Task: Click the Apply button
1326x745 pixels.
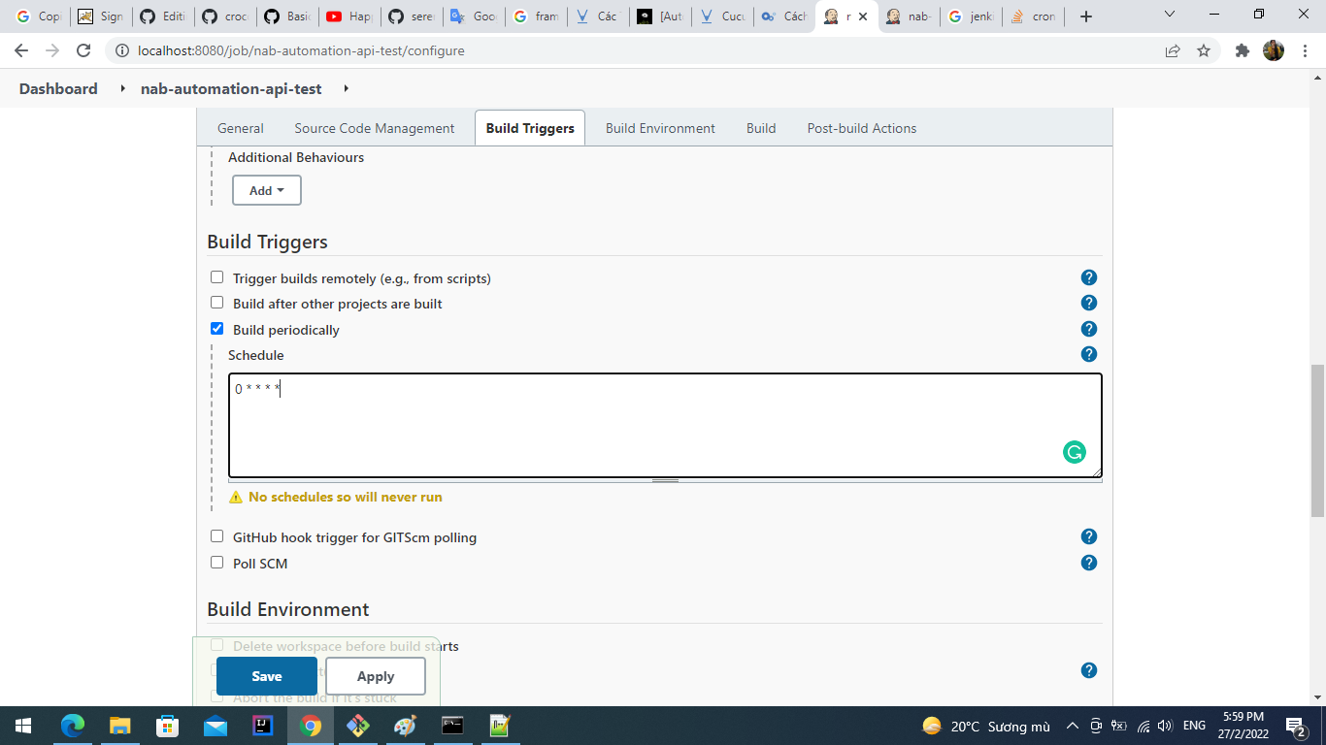Action: (376, 676)
